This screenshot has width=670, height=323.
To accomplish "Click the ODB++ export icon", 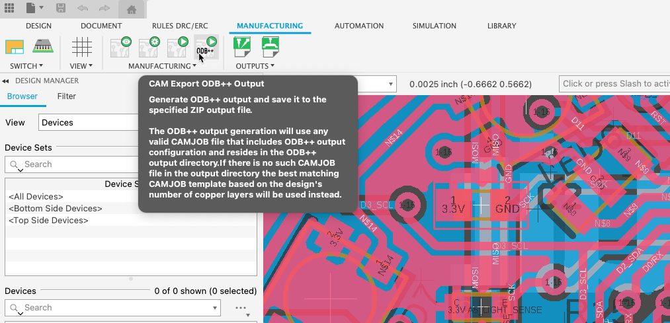I will point(206,47).
